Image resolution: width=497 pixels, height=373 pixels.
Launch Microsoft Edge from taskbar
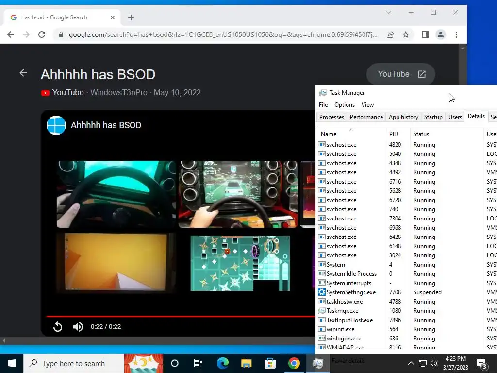[x=222, y=363]
